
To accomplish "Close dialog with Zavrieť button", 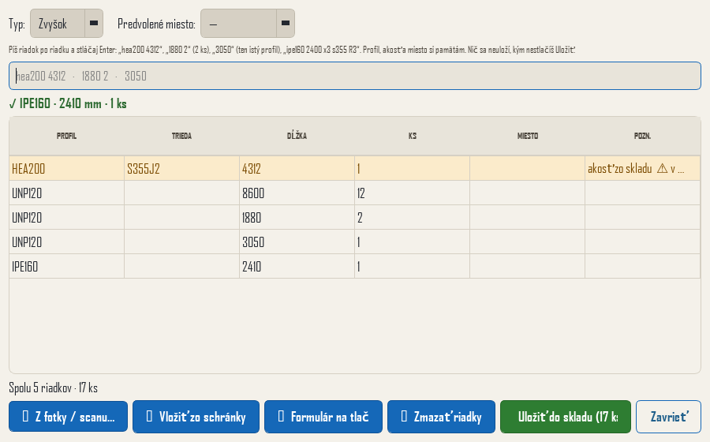I will (669, 417).
